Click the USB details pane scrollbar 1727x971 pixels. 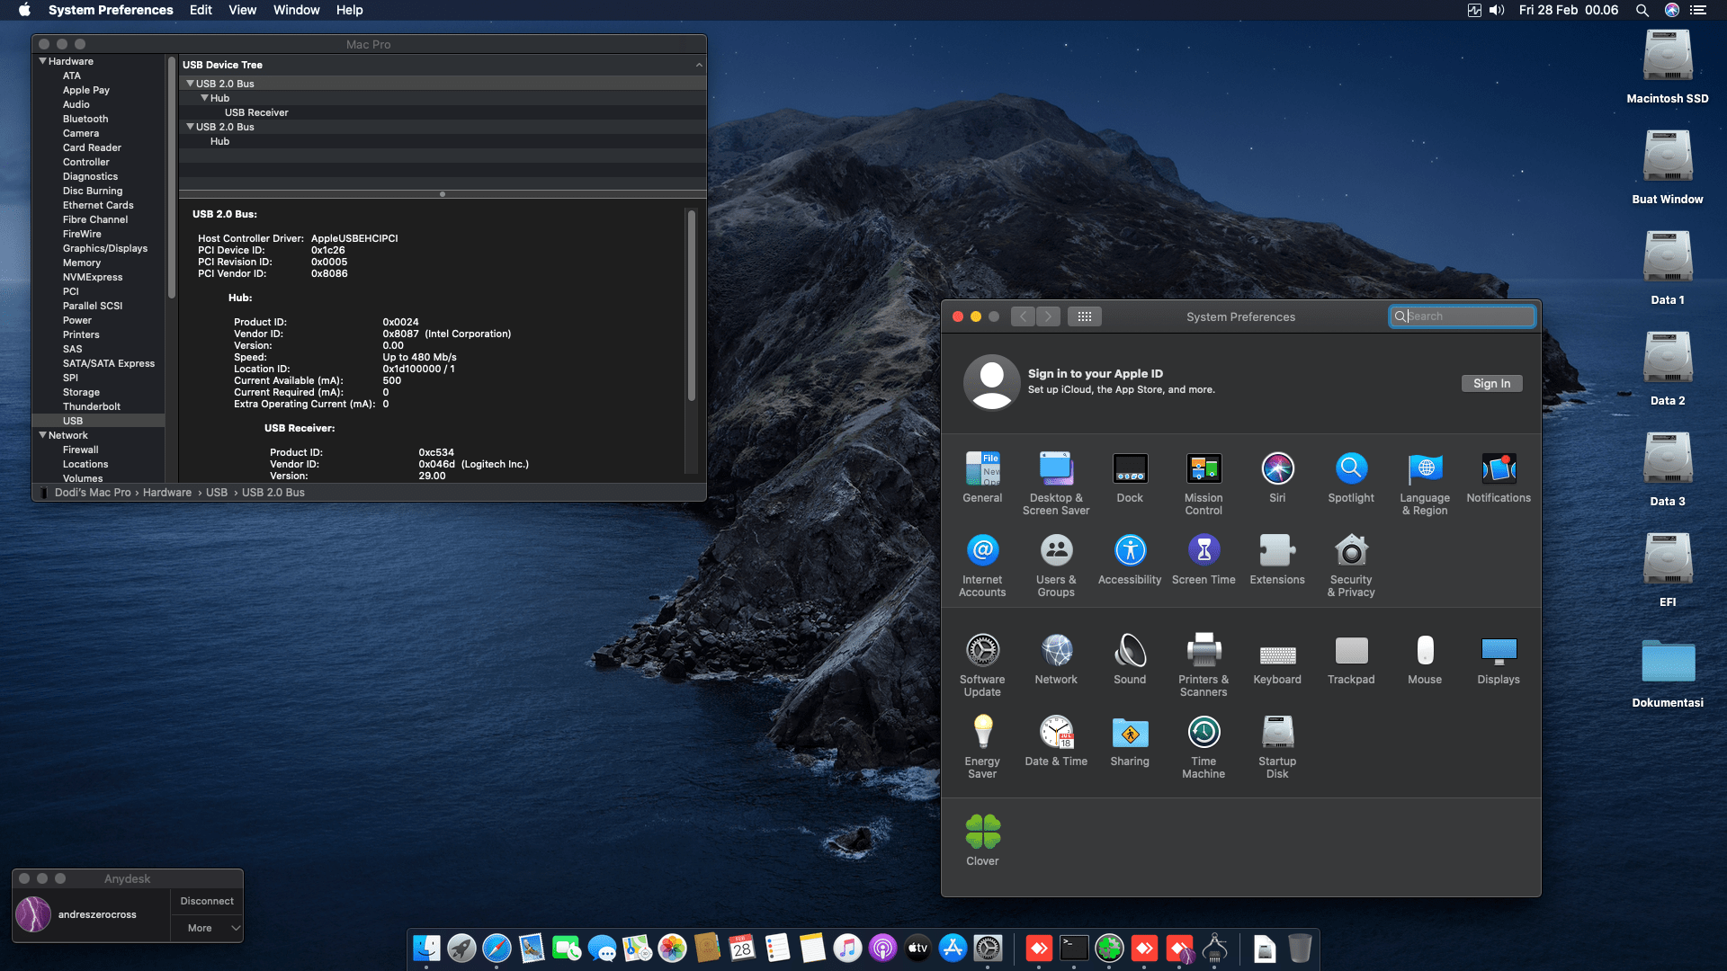[x=692, y=306]
